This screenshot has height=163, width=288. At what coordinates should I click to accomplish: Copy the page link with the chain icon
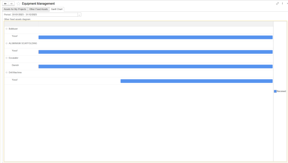[x=278, y=4]
